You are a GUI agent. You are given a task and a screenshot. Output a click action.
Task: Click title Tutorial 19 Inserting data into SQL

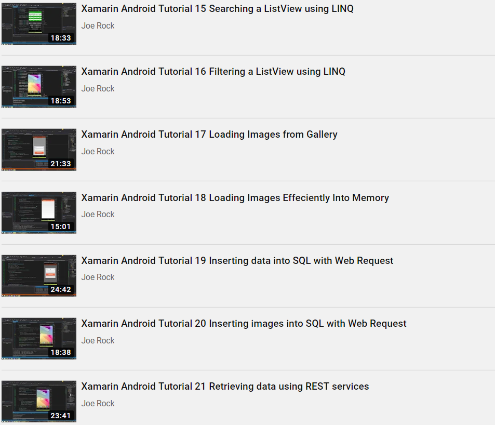tap(237, 260)
